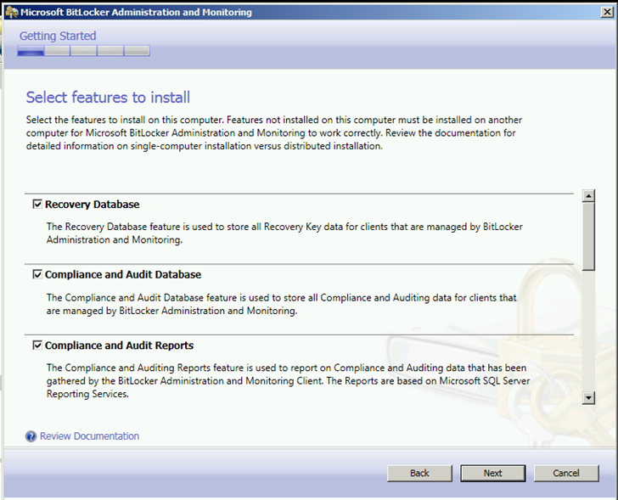Toggle Compliance and Audit Database checkbox
Viewport: 618px width, 500px height.
pyautogui.click(x=37, y=274)
